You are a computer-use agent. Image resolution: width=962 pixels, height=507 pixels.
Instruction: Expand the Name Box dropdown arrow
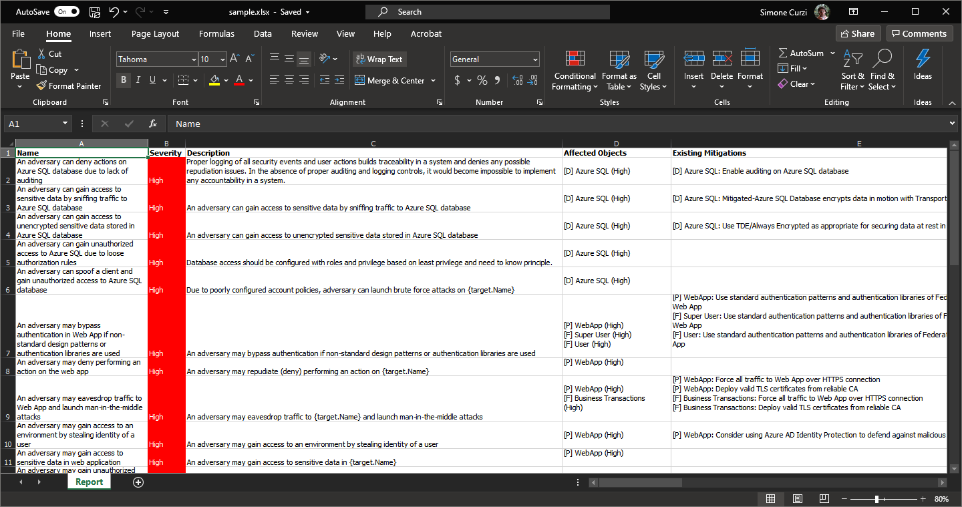tap(65, 124)
